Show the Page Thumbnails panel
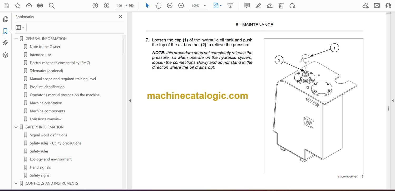395x191 pixels. pos(5,19)
